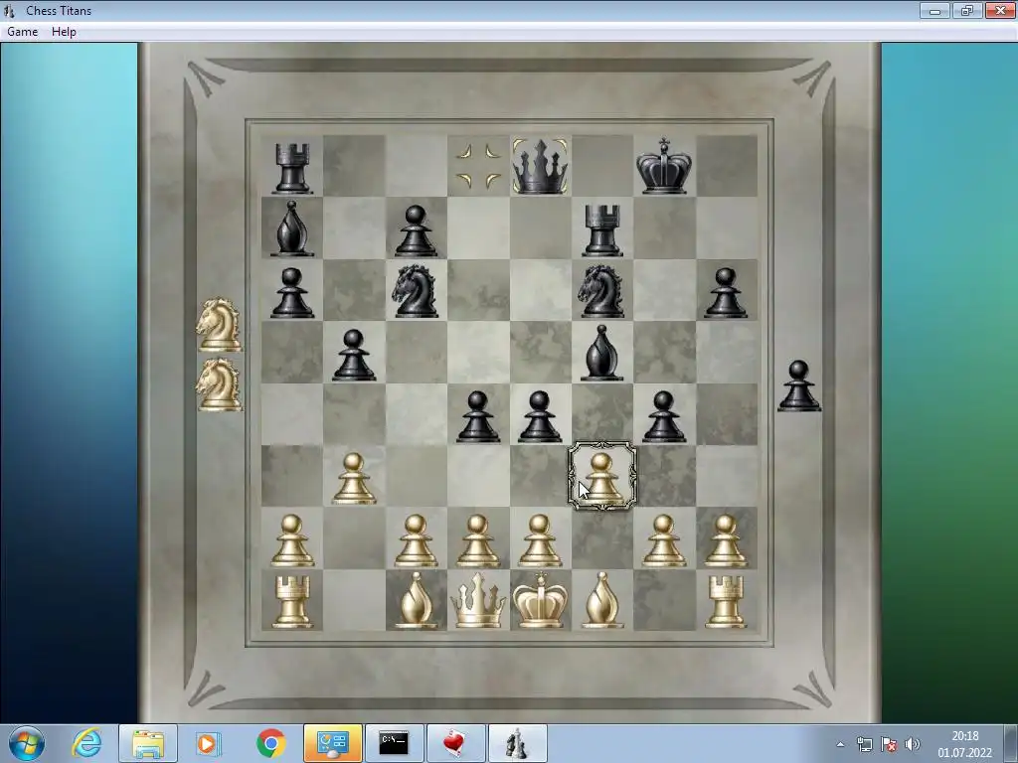Select the white pawn on b3

tap(354, 479)
